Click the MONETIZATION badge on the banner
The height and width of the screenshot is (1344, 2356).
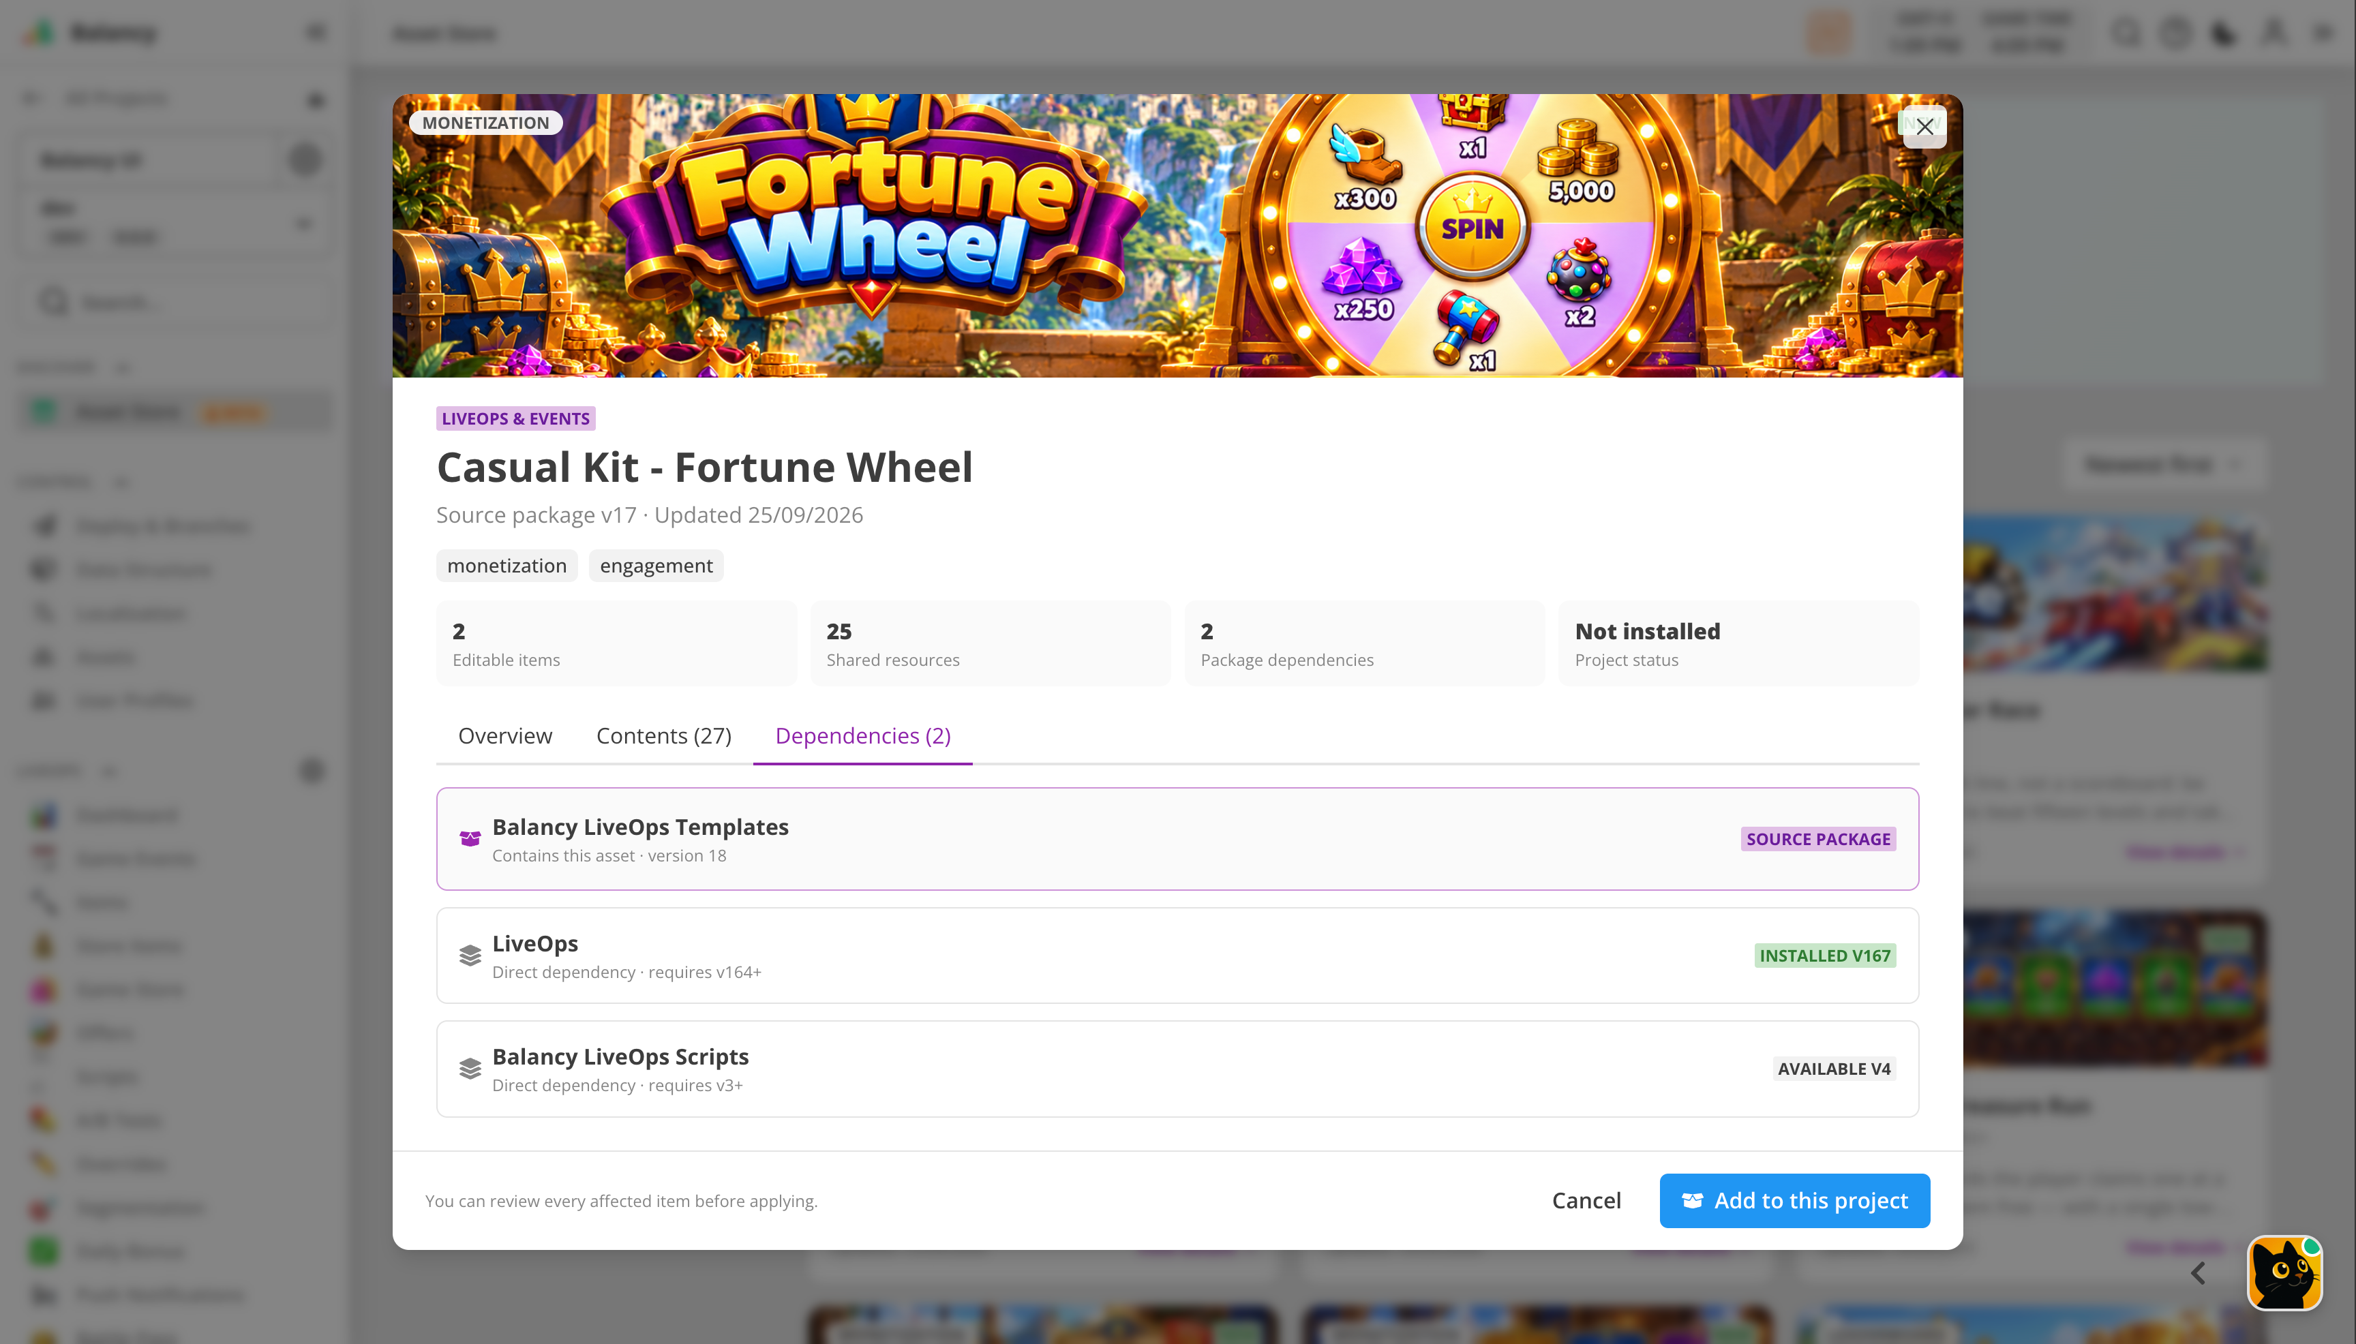485,123
